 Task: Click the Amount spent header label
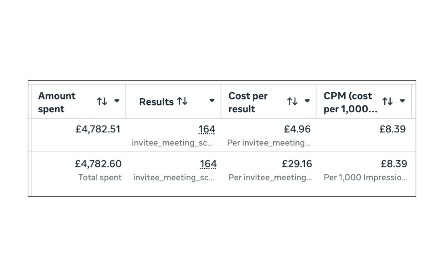click(x=57, y=102)
